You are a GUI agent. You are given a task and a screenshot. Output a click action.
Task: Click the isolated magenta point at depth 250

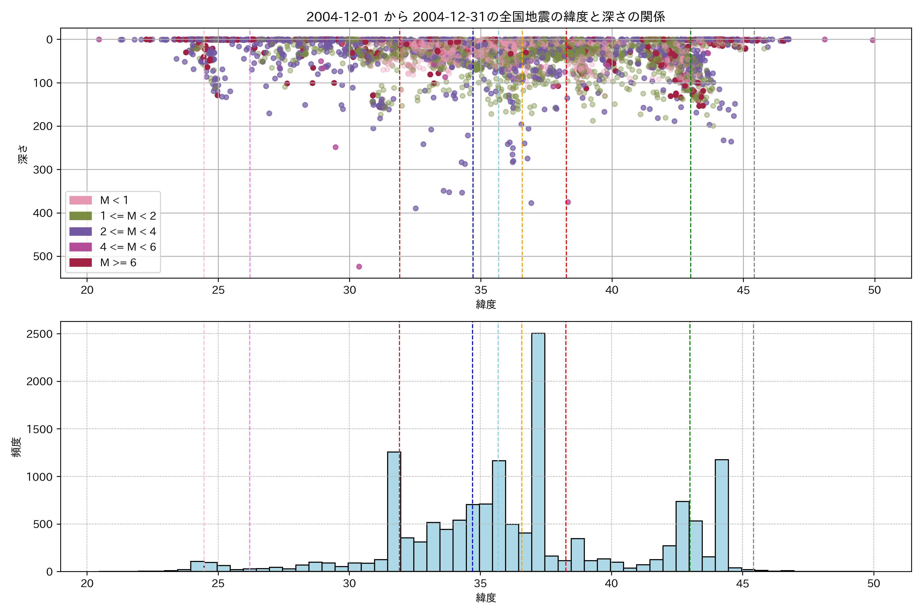pyautogui.click(x=336, y=147)
